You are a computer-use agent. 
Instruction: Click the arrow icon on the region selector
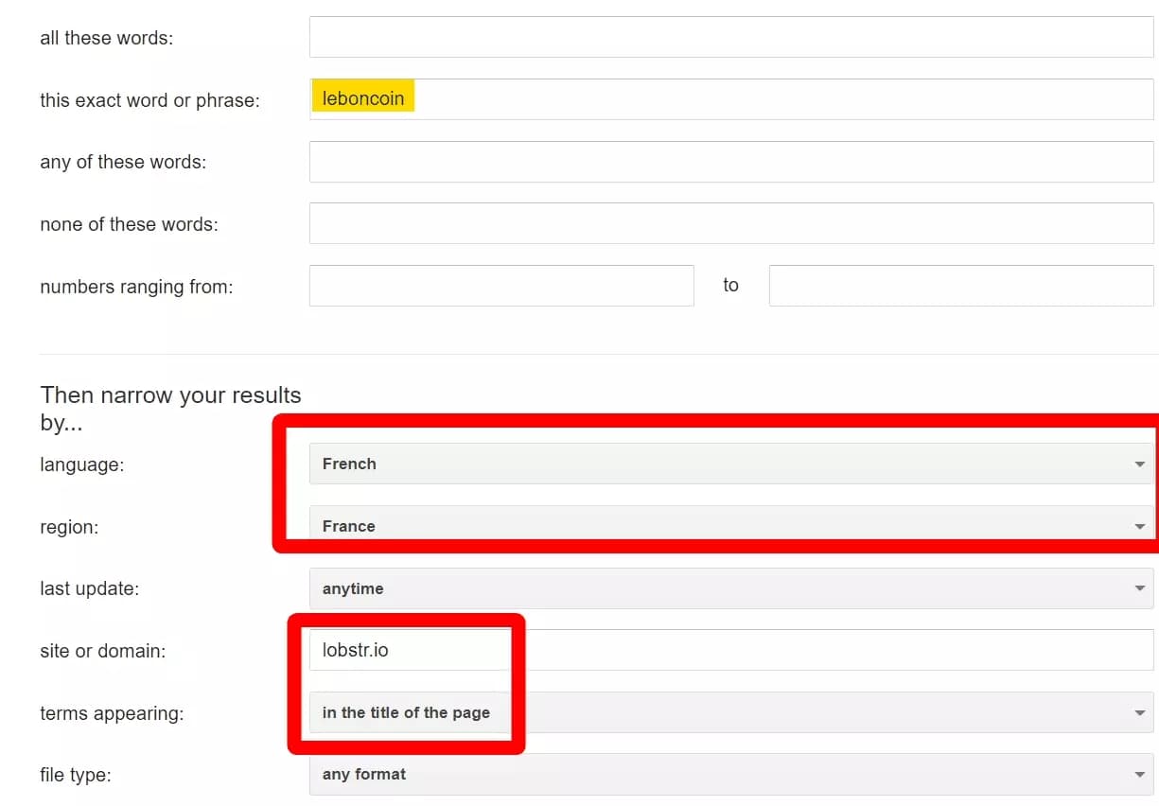[x=1139, y=527]
